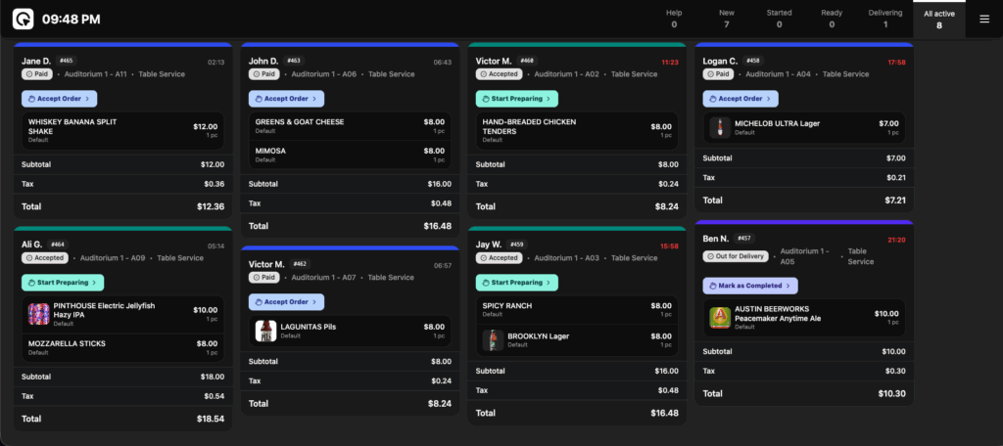Open the hamburger menu
Viewport: 1003px width, 446px height.
(984, 19)
